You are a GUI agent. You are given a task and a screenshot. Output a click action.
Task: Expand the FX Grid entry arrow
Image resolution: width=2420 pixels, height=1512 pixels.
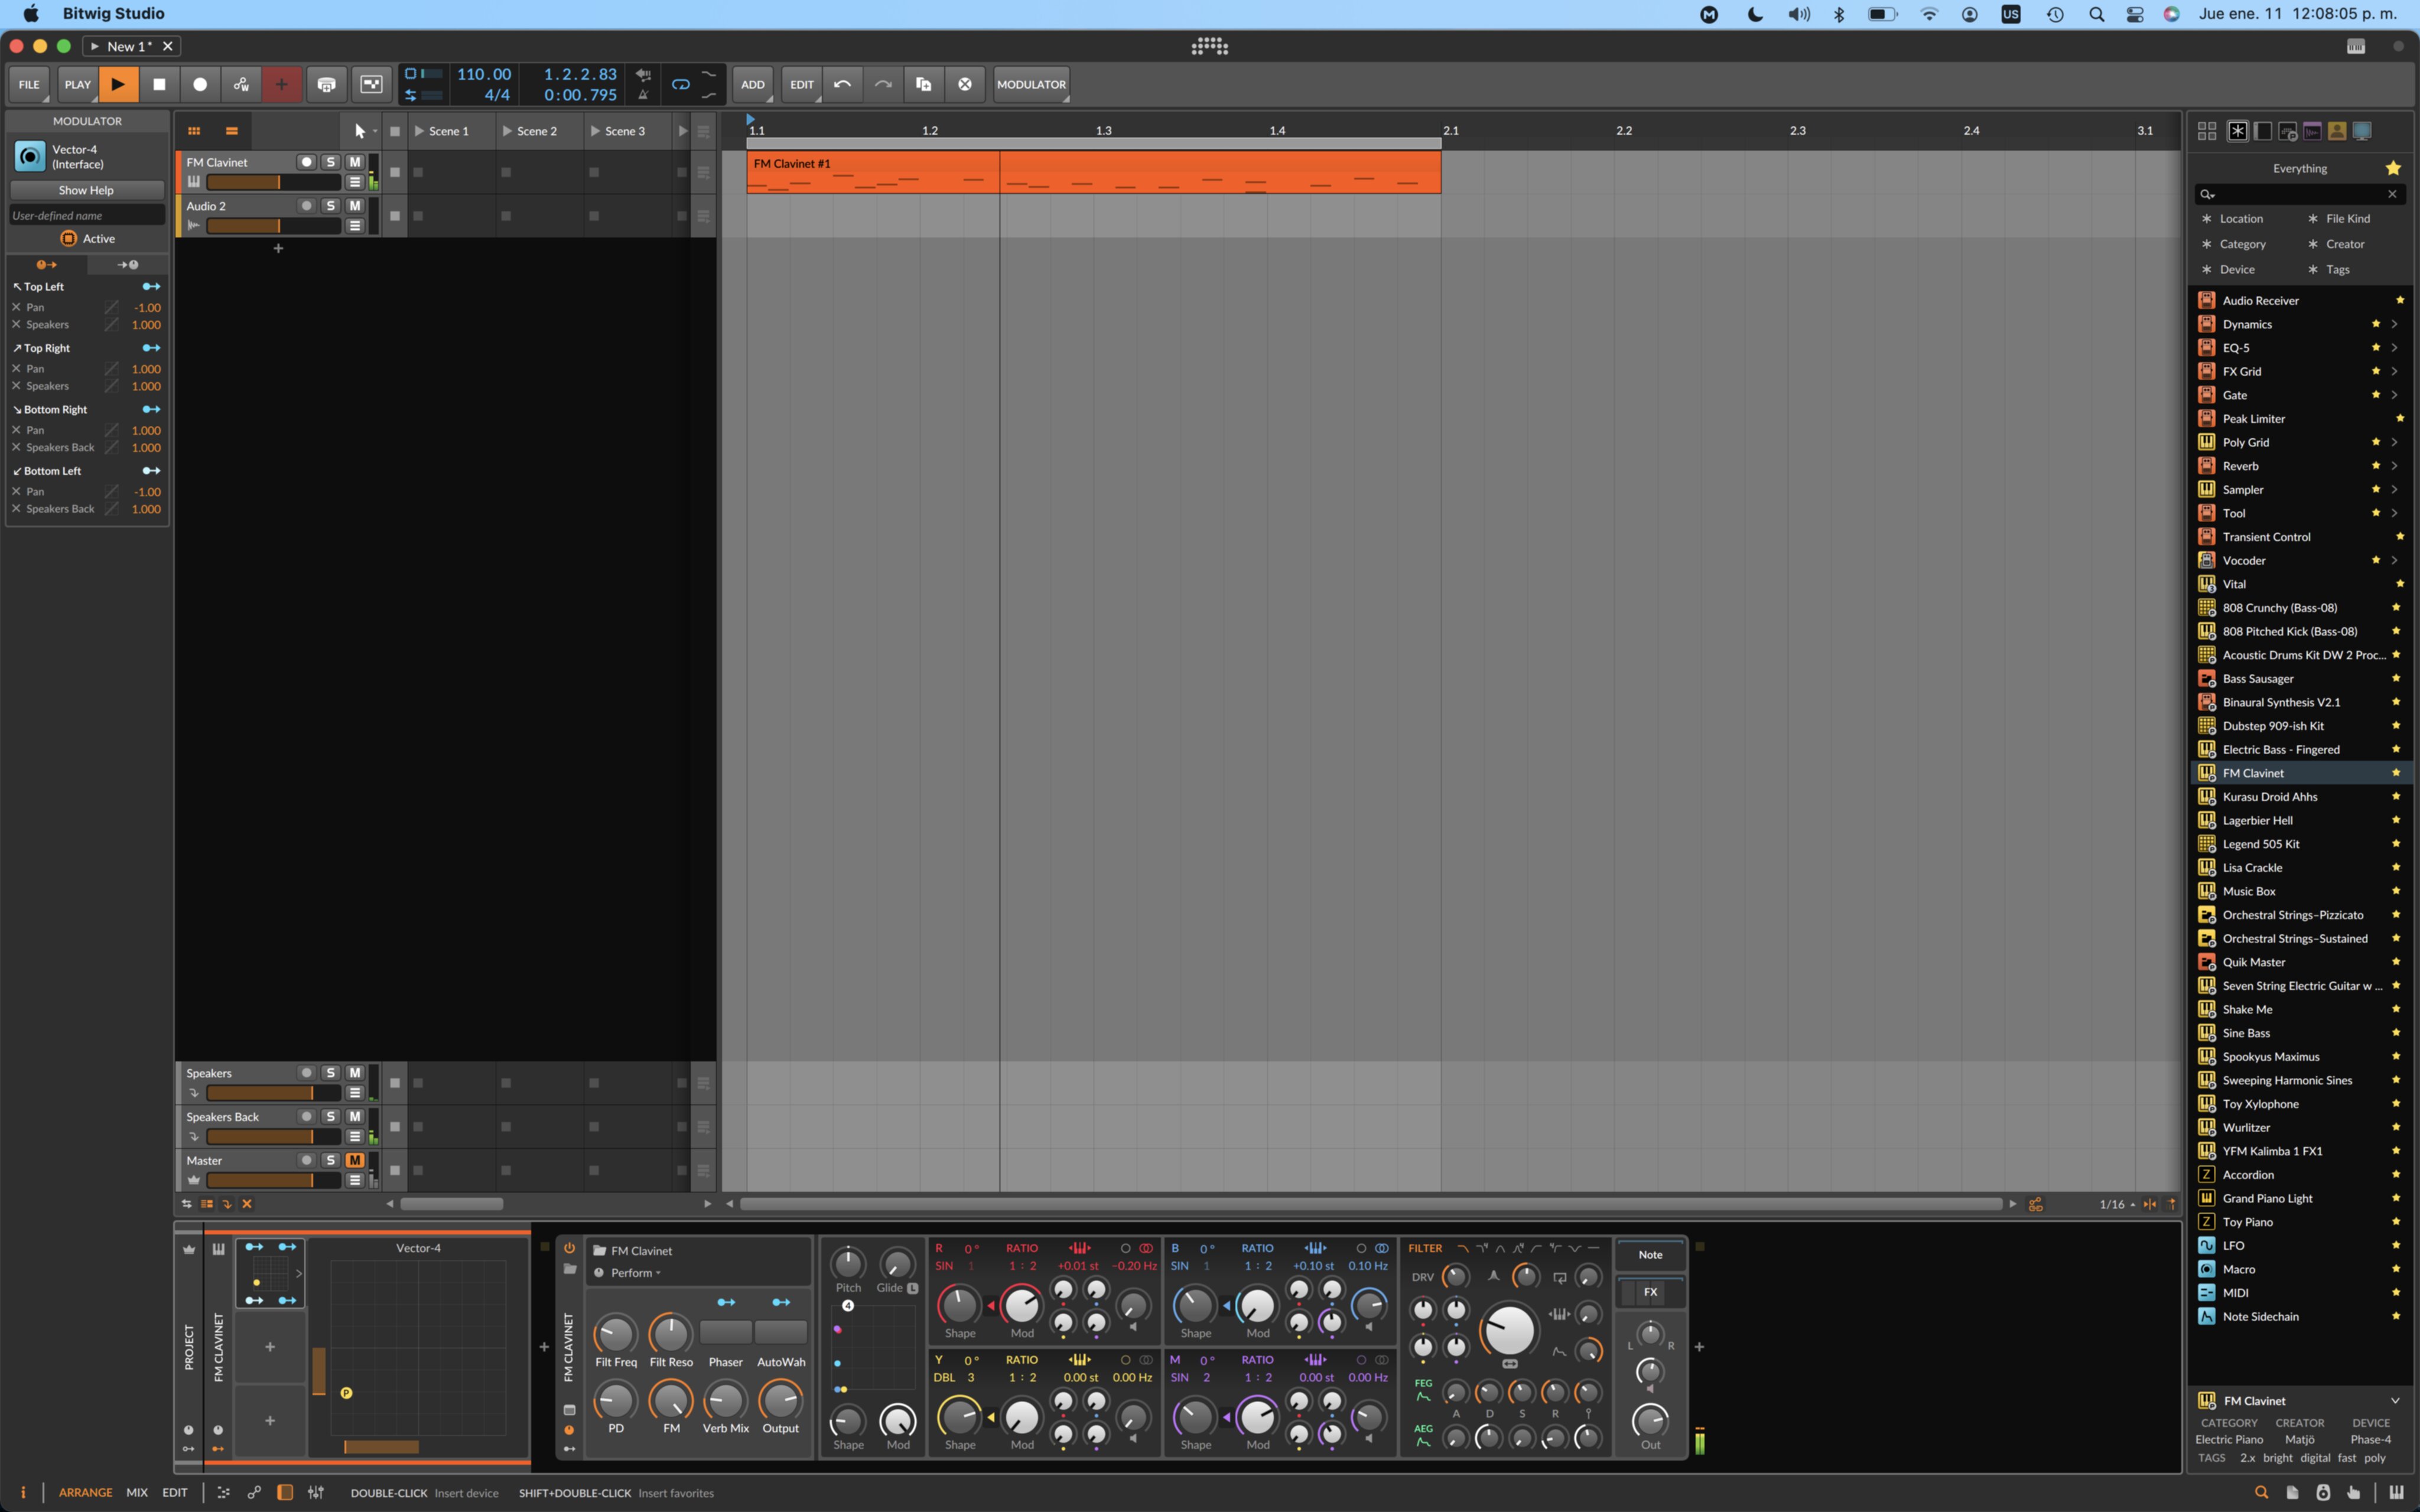tap(2394, 371)
